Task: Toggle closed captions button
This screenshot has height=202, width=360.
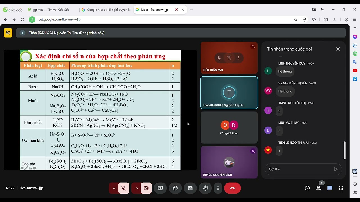Action: 190,188
